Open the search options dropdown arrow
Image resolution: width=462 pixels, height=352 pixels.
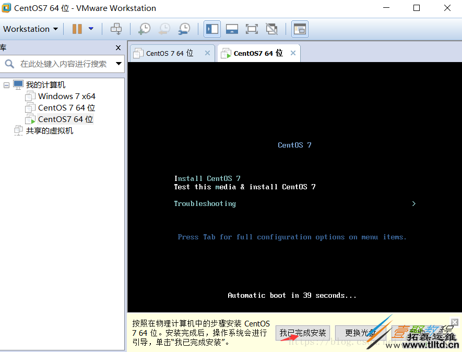[119, 64]
